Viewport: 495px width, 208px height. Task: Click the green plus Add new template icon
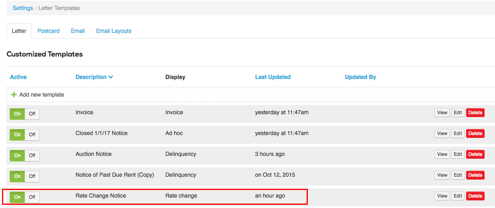[14, 95]
